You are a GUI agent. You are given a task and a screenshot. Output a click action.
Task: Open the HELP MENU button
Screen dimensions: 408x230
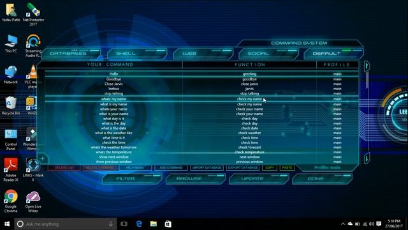pos(135,167)
